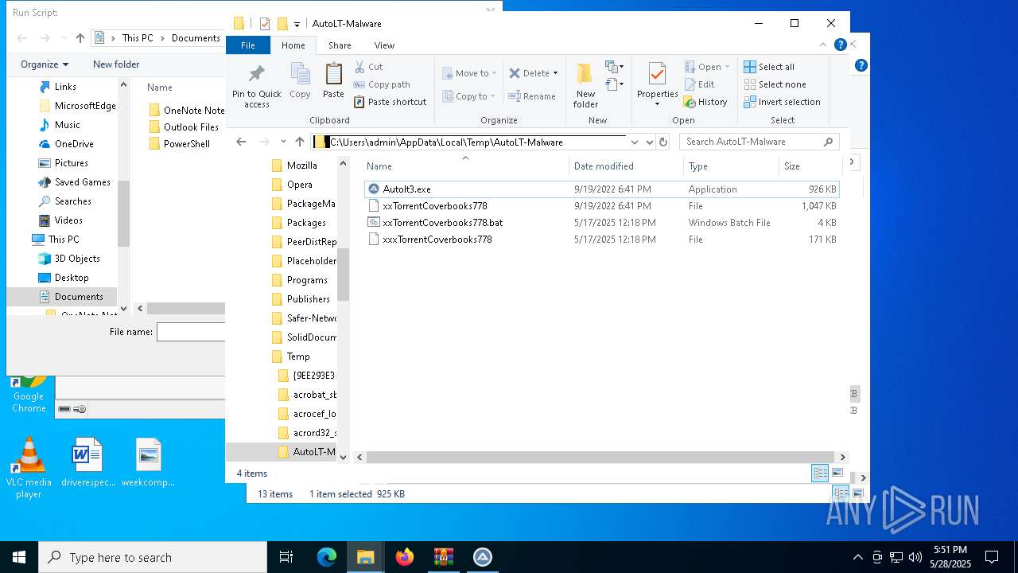The image size is (1018, 573).
Task: Click Select all in ribbon
Action: [x=769, y=67]
